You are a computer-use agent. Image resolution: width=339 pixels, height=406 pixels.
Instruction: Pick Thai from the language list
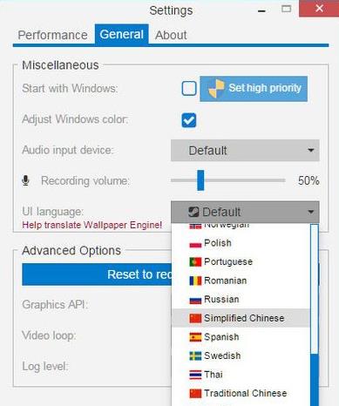241,375
